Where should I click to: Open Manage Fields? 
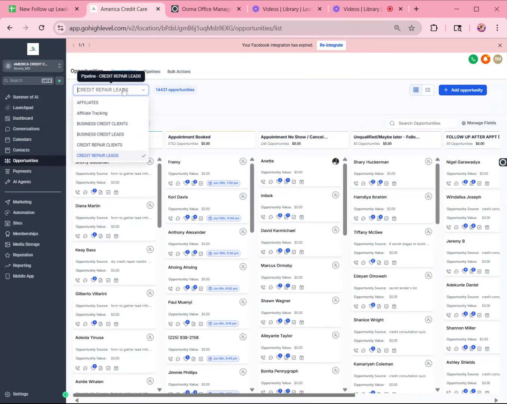pyautogui.click(x=479, y=123)
